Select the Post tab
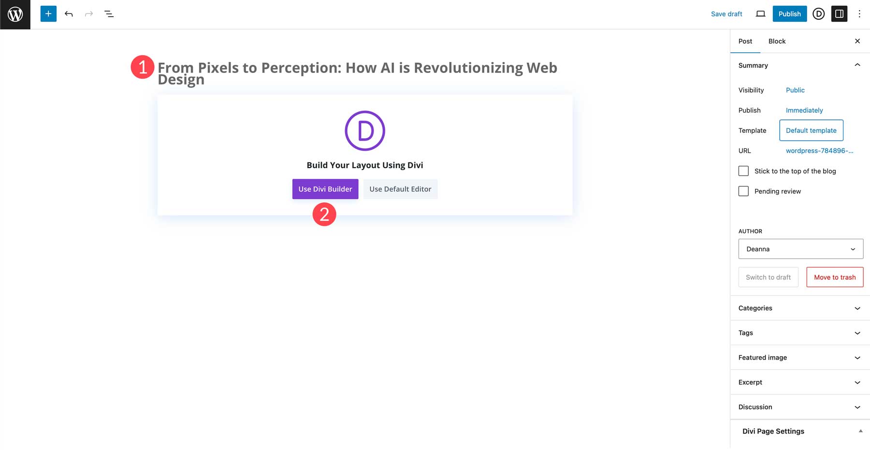The image size is (870, 450). (745, 41)
